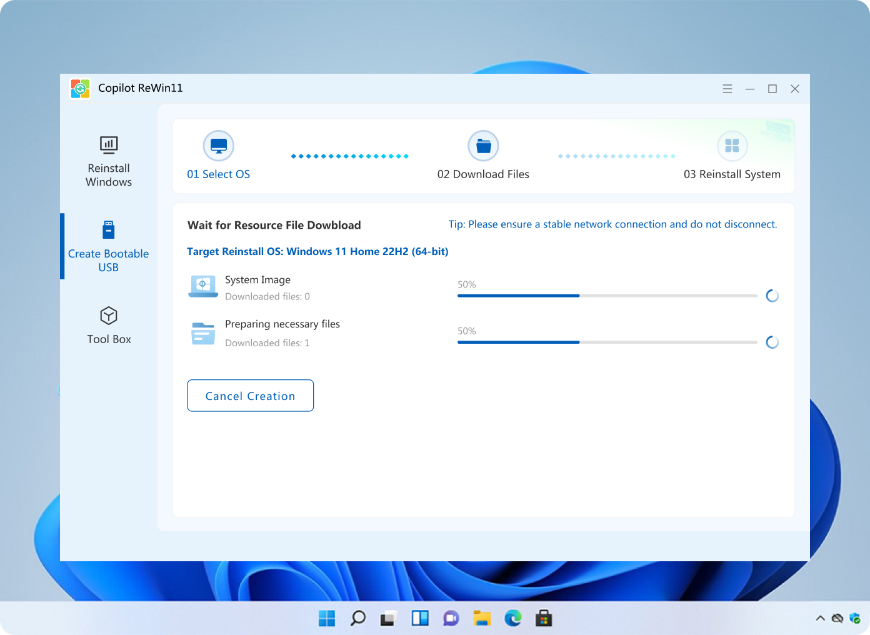Open taskbar Search
This screenshot has height=635, width=870.
pyautogui.click(x=358, y=619)
